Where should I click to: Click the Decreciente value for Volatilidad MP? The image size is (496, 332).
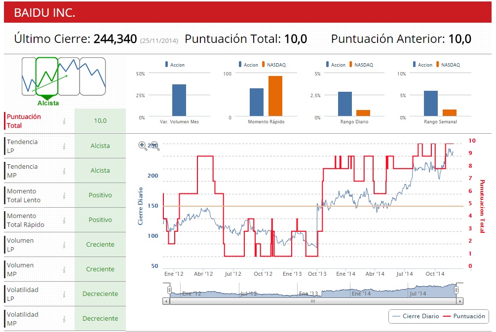(x=100, y=319)
